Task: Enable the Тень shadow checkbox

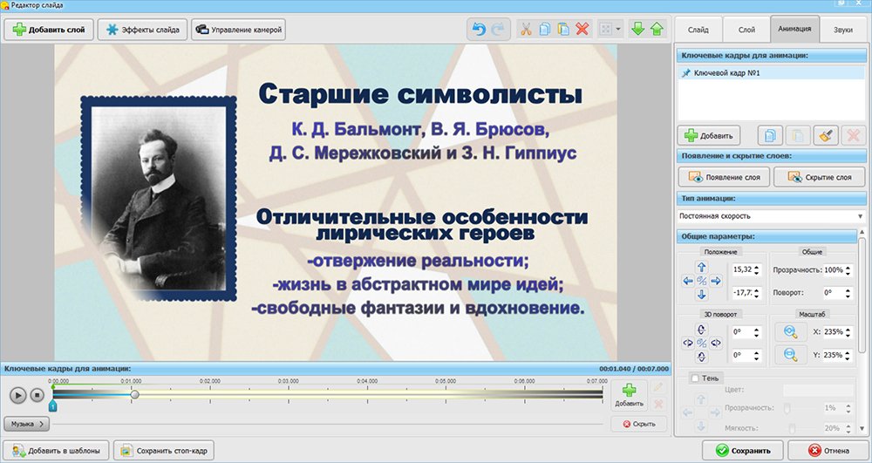Action: click(695, 378)
